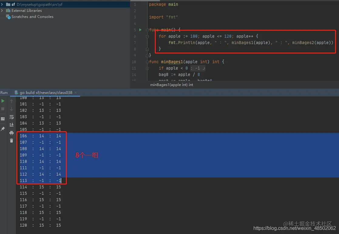339x234 pixels.
Task: Pin the Run tab with the pin icon
Action: click(3, 129)
